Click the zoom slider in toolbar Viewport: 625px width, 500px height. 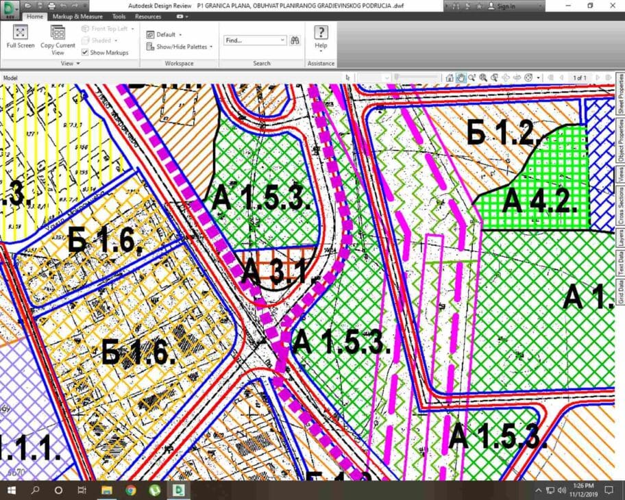[x=415, y=78]
